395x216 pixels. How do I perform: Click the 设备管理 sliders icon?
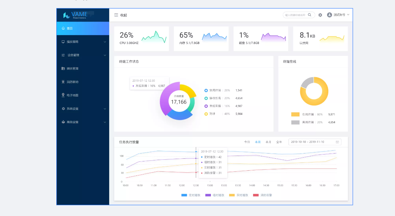(63, 55)
